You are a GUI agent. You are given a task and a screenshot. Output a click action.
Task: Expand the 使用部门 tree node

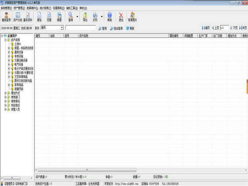pos(5,97)
